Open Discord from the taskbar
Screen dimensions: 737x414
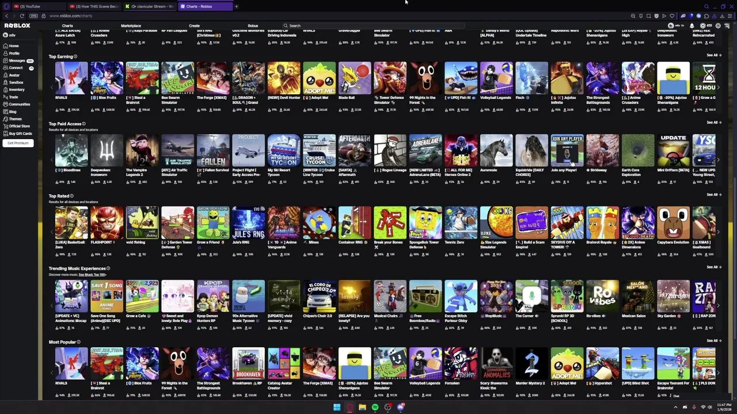point(401,407)
